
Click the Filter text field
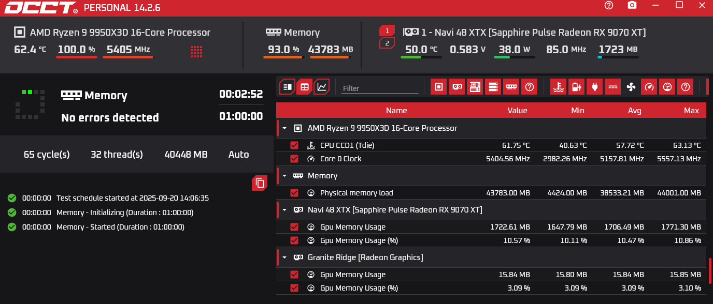click(380, 88)
